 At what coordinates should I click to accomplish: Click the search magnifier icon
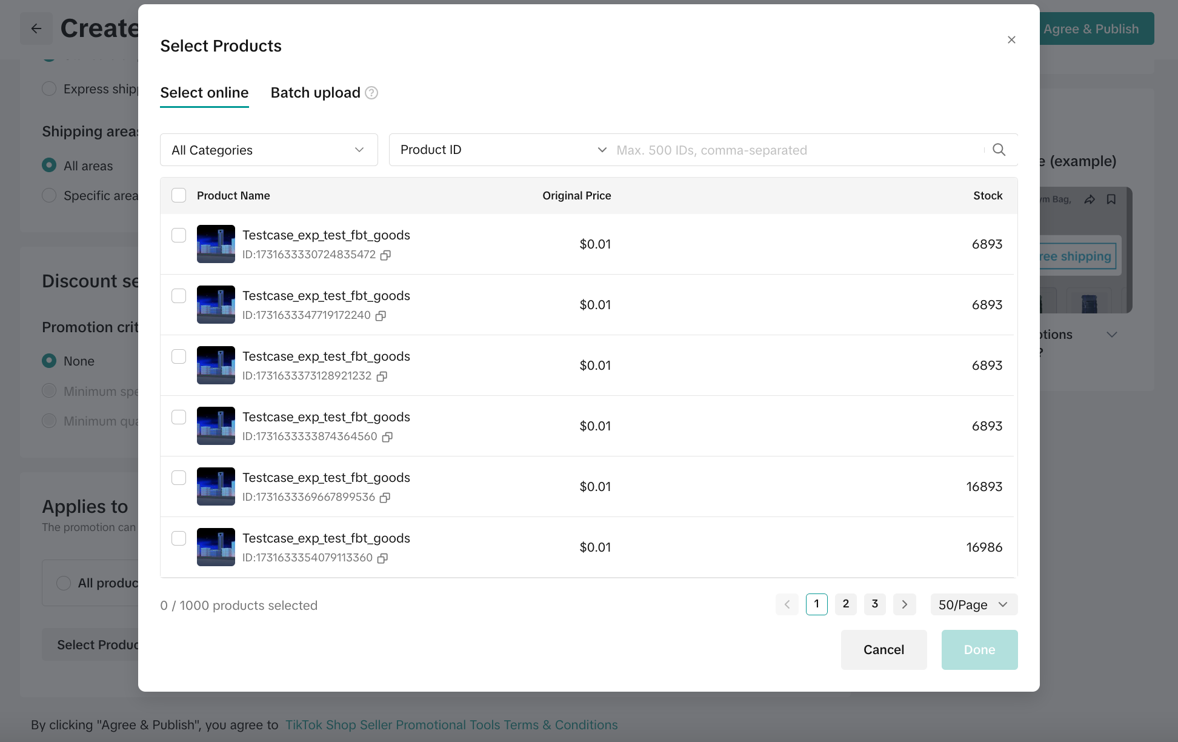click(x=999, y=150)
